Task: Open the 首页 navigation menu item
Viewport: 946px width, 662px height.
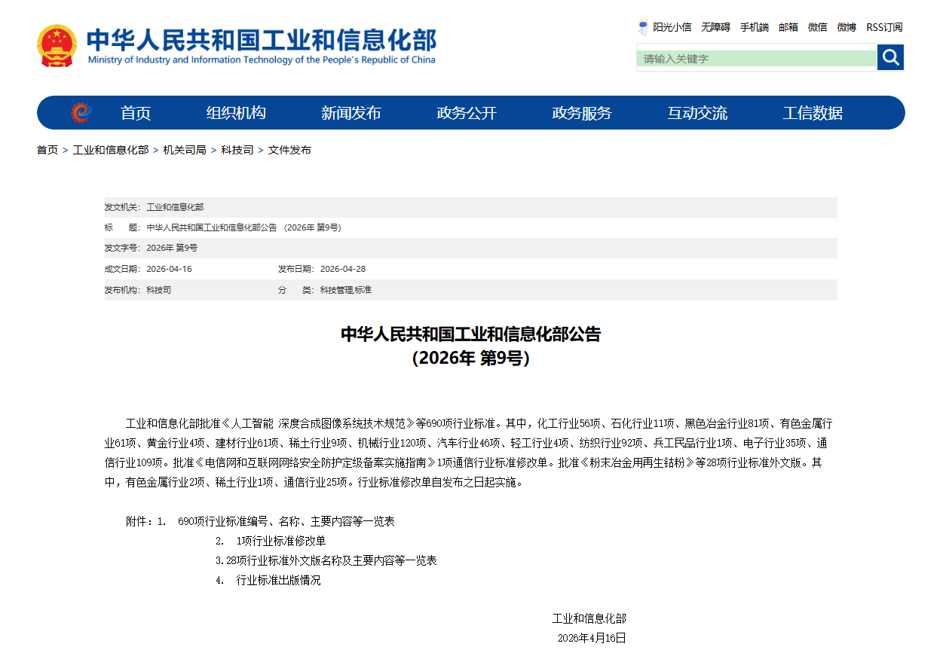Action: [136, 113]
